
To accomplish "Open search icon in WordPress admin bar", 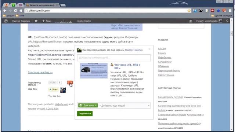I will [x=227, y=21].
